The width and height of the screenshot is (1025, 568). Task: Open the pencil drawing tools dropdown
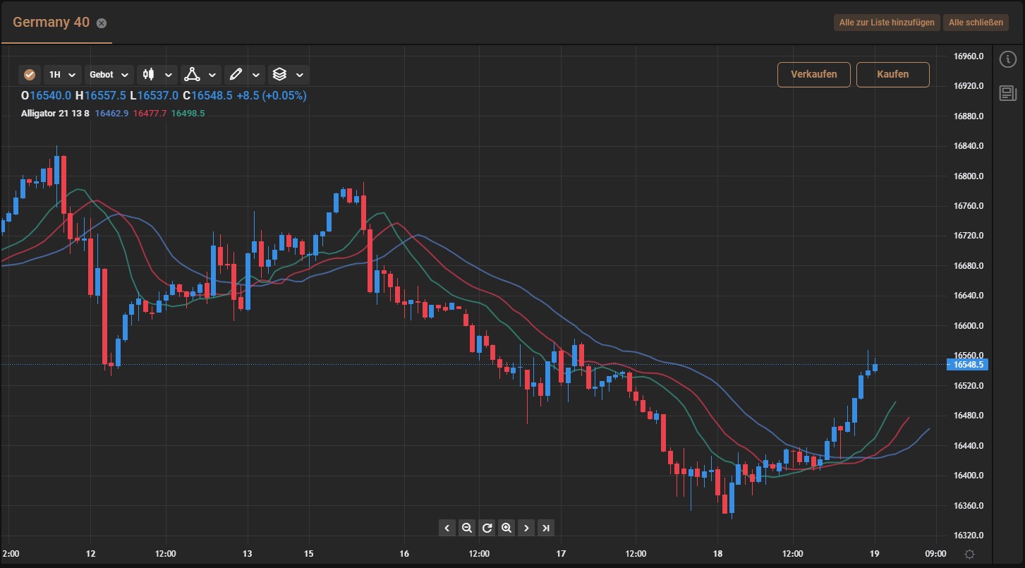coord(245,74)
